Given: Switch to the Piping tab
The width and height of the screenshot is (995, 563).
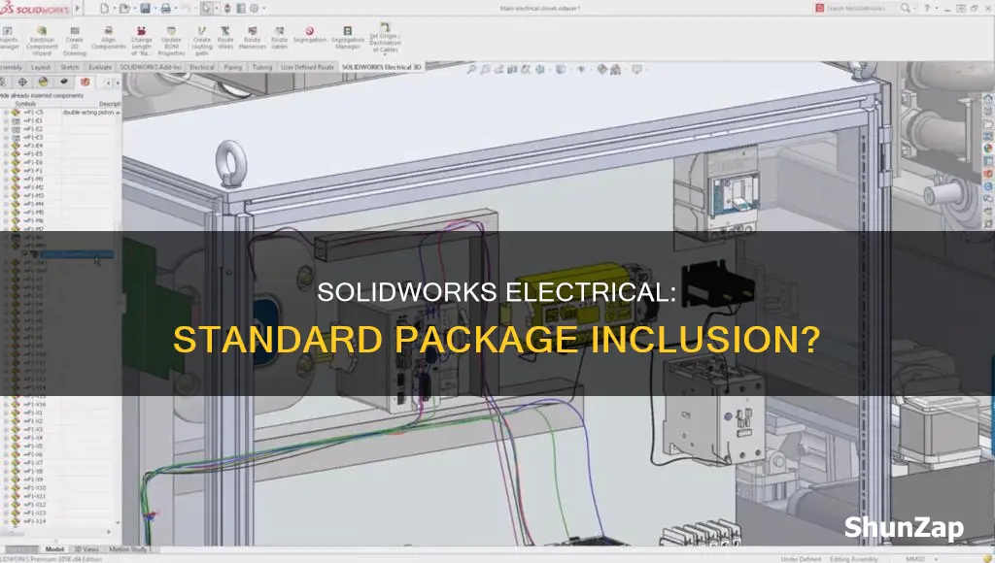Looking at the screenshot, I should [233, 67].
